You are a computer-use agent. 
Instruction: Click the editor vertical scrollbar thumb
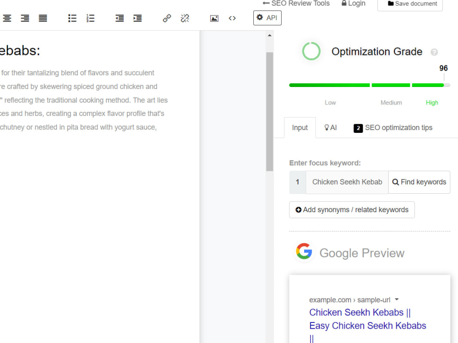click(x=270, y=112)
